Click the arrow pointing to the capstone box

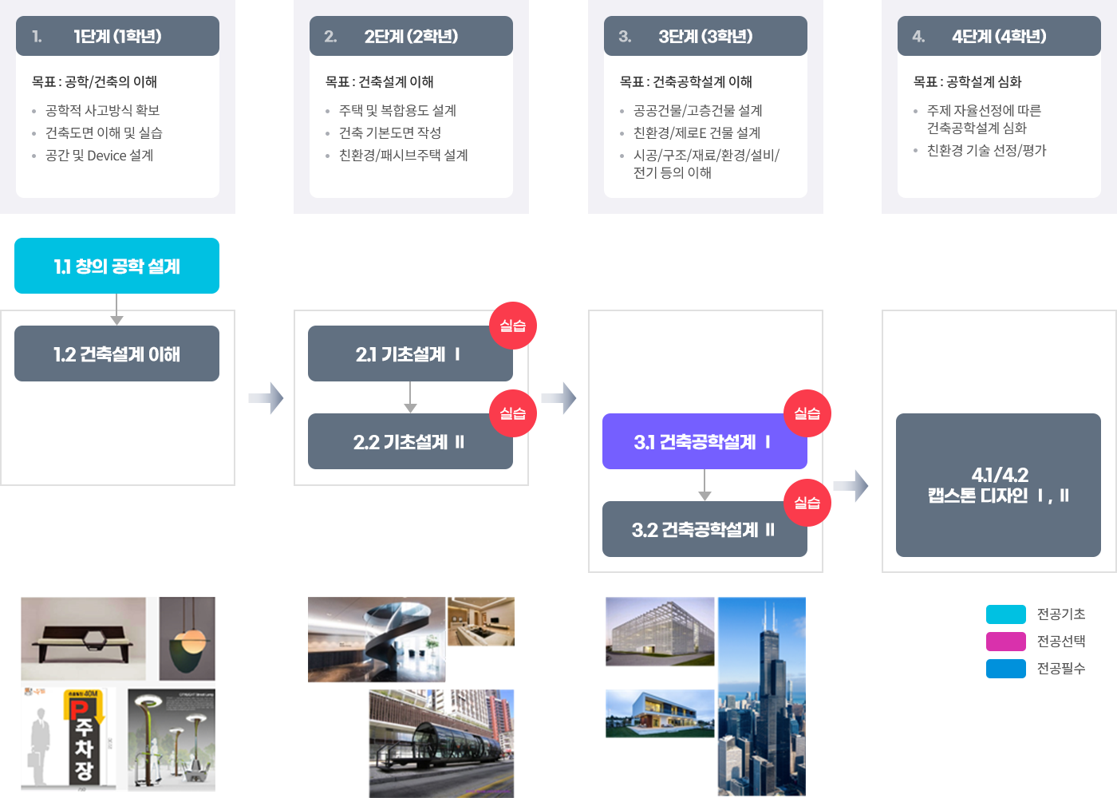851,486
